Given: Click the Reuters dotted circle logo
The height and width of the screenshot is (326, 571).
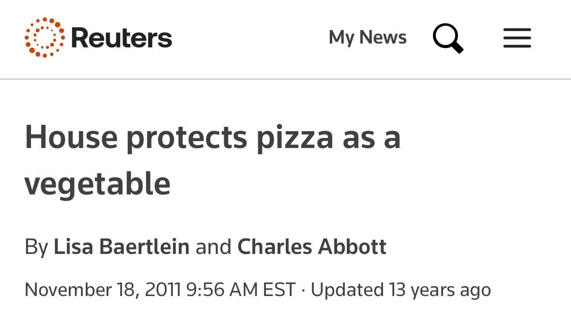Looking at the screenshot, I should tap(45, 38).
